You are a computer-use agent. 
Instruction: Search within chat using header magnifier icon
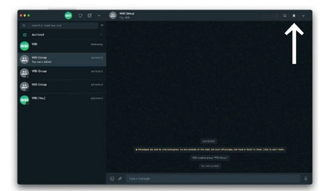(284, 15)
